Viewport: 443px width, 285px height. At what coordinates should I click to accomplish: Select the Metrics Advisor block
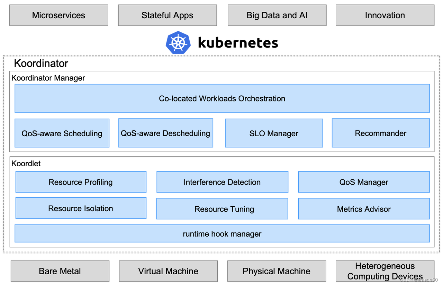pyautogui.click(x=364, y=209)
